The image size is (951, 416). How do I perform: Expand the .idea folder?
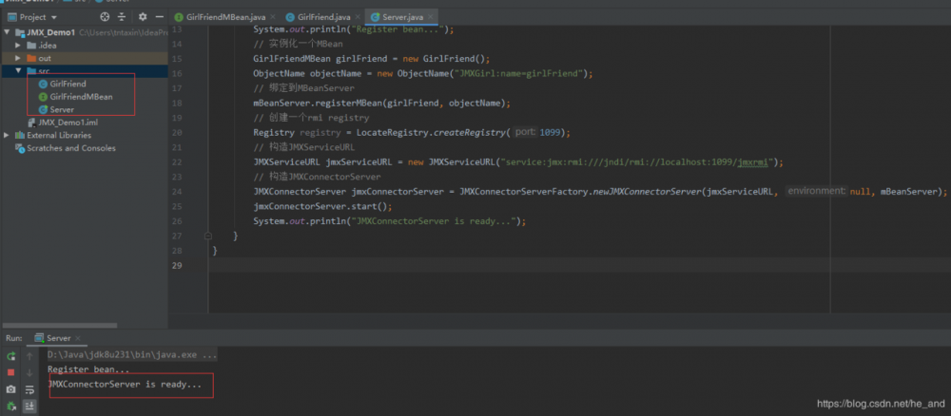coord(19,45)
